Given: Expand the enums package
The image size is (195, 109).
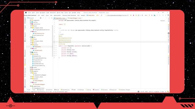Looking at the screenshot, I should pyautogui.click(x=30, y=68).
